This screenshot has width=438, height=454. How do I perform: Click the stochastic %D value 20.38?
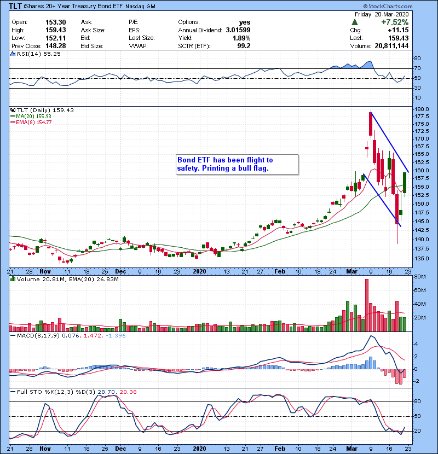click(x=128, y=392)
